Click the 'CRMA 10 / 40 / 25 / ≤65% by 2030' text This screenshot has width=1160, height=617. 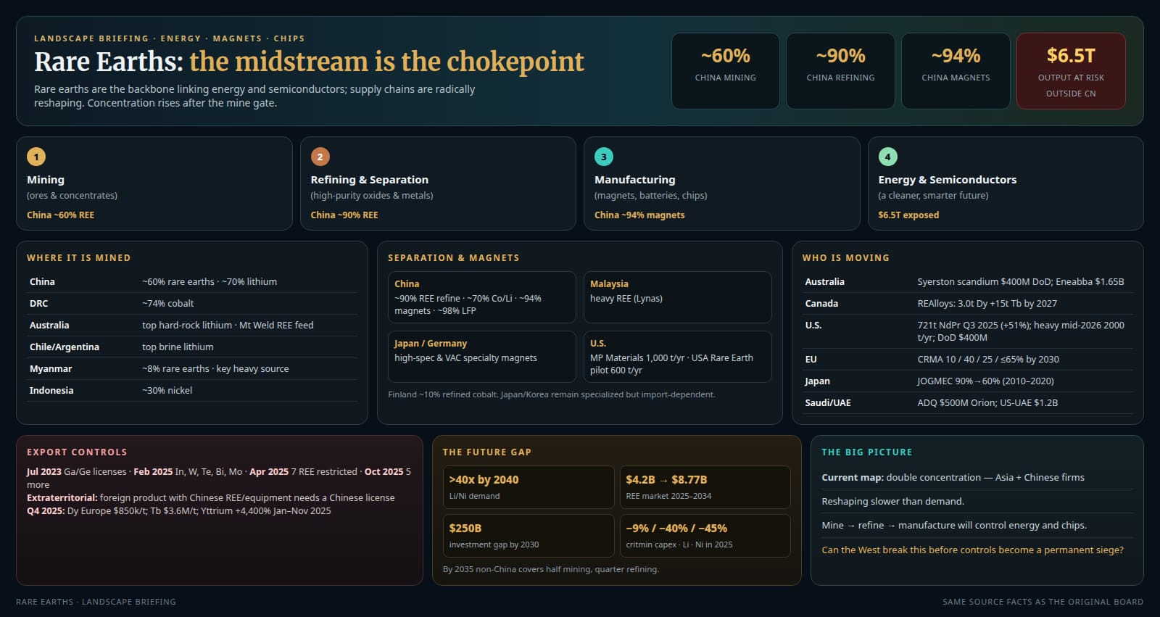coord(988,360)
